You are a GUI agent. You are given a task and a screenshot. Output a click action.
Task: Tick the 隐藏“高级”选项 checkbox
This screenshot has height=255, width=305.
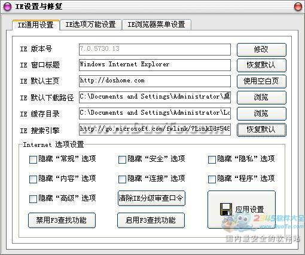coord(33,199)
